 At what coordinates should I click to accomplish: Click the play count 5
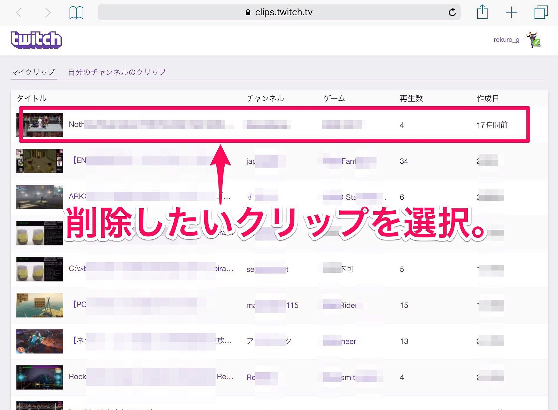point(402,269)
